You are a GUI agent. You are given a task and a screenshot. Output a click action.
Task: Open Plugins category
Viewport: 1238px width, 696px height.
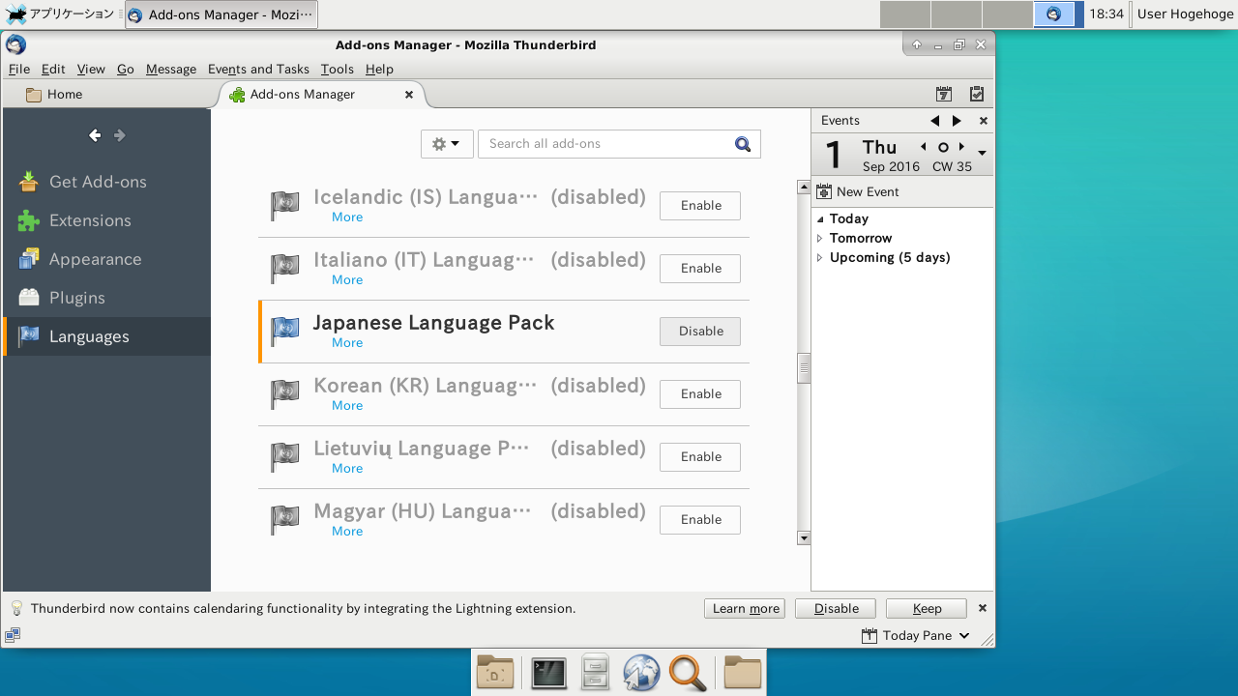pos(106,298)
